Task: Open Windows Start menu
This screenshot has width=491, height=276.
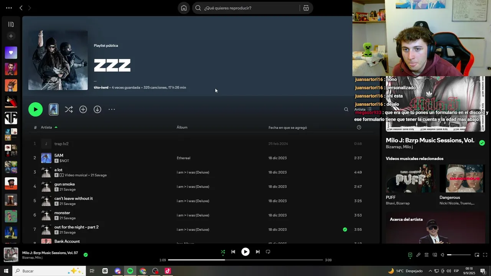Action: pyautogui.click(x=6, y=271)
